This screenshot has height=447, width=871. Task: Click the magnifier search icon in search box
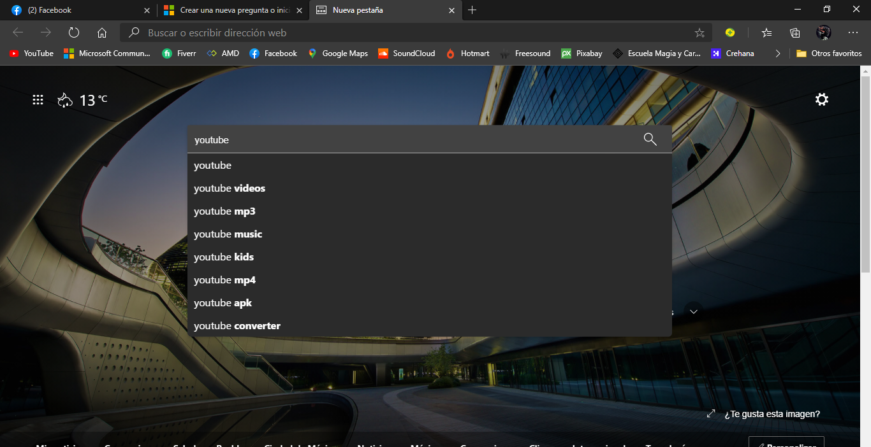(x=650, y=139)
